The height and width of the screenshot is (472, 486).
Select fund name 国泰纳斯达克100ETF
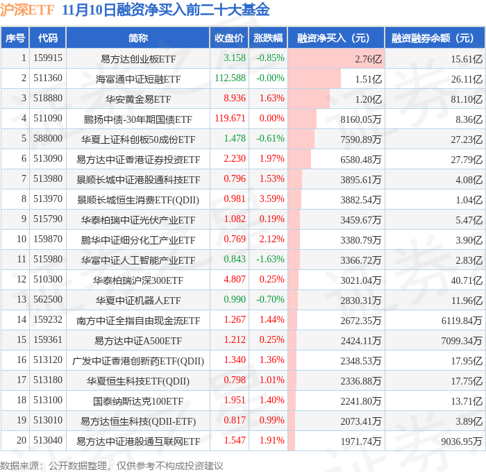(x=138, y=401)
